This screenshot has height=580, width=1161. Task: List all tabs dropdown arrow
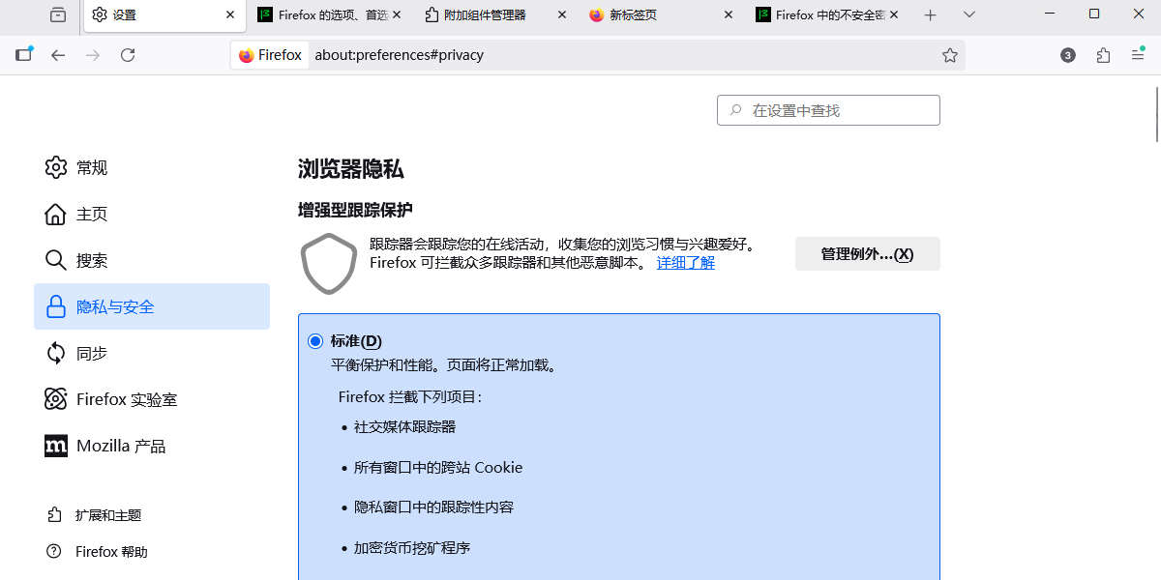tap(969, 14)
